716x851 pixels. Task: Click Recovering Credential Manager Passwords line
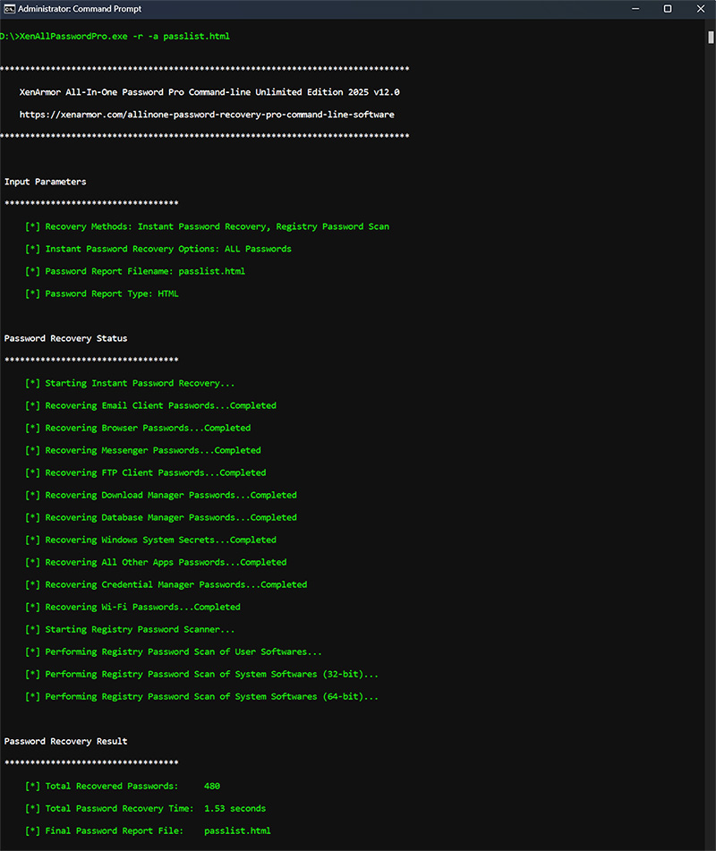[x=166, y=584]
